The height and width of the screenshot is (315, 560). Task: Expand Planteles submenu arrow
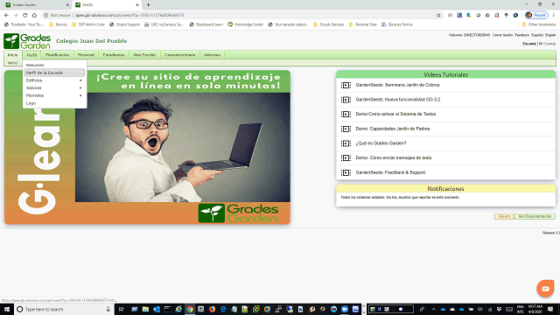(80, 95)
